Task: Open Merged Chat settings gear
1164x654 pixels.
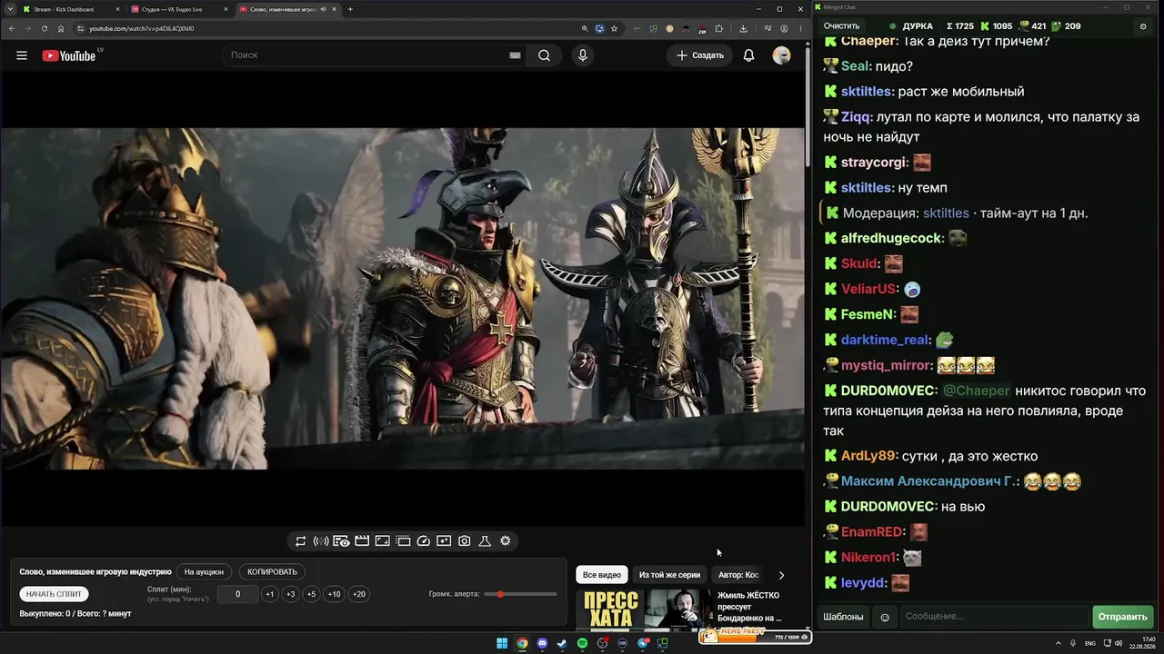Action: tap(1143, 26)
